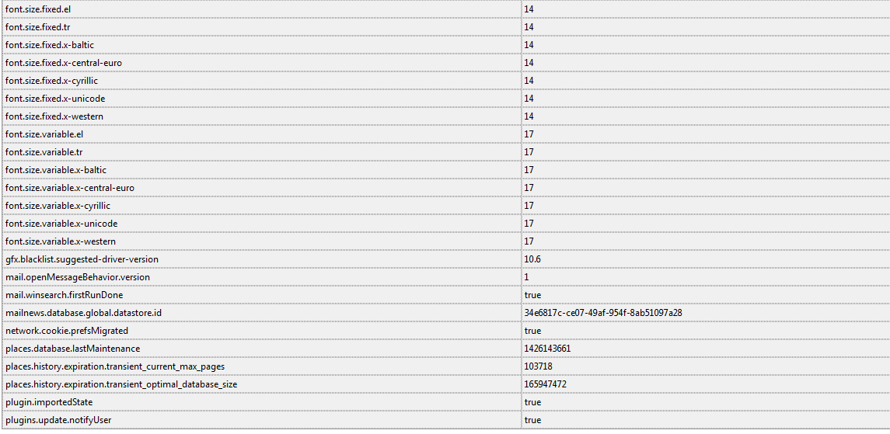
Task: Click the 10.6 driver version value
Action: tap(532, 259)
